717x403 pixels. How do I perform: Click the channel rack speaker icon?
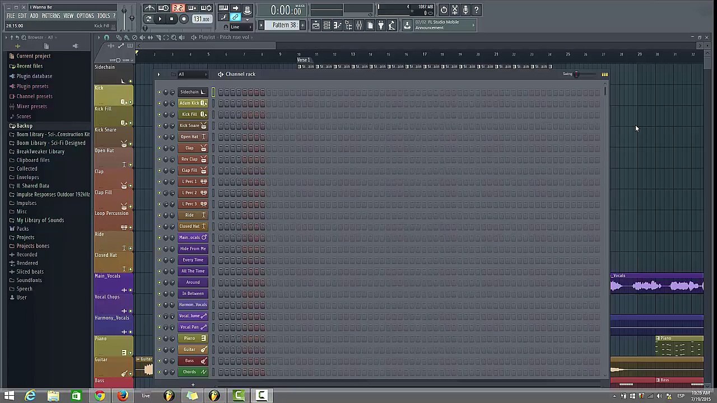[x=221, y=74]
